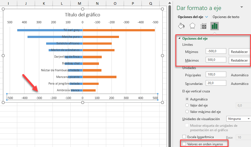Click Restablecer button for Mínimos
This screenshot has width=251, height=147.
coord(239,52)
